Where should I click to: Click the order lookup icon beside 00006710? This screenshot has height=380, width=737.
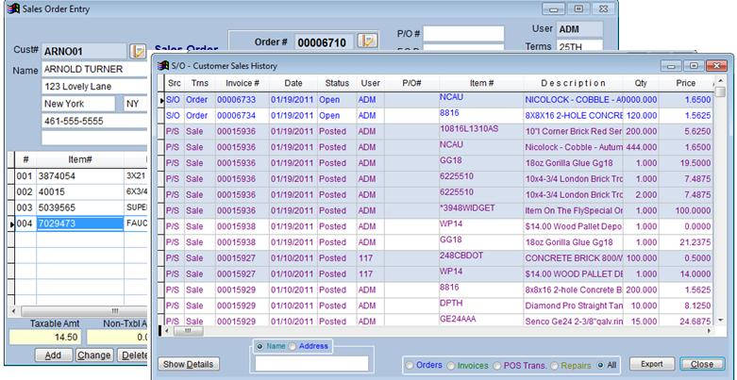click(x=367, y=41)
